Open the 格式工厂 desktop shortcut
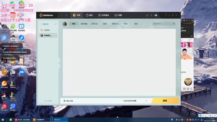Screen dimensions: 217x122 [13, 73]
